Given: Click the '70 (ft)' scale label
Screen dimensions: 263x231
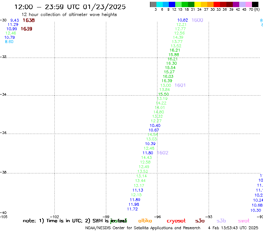Looking at the screenshot, I should (254, 10).
